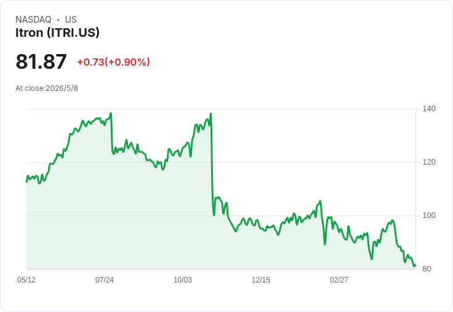Click the Itron (ITRI.US) stock title
Image resolution: width=453 pixels, height=312 pixels.
pos(57,33)
